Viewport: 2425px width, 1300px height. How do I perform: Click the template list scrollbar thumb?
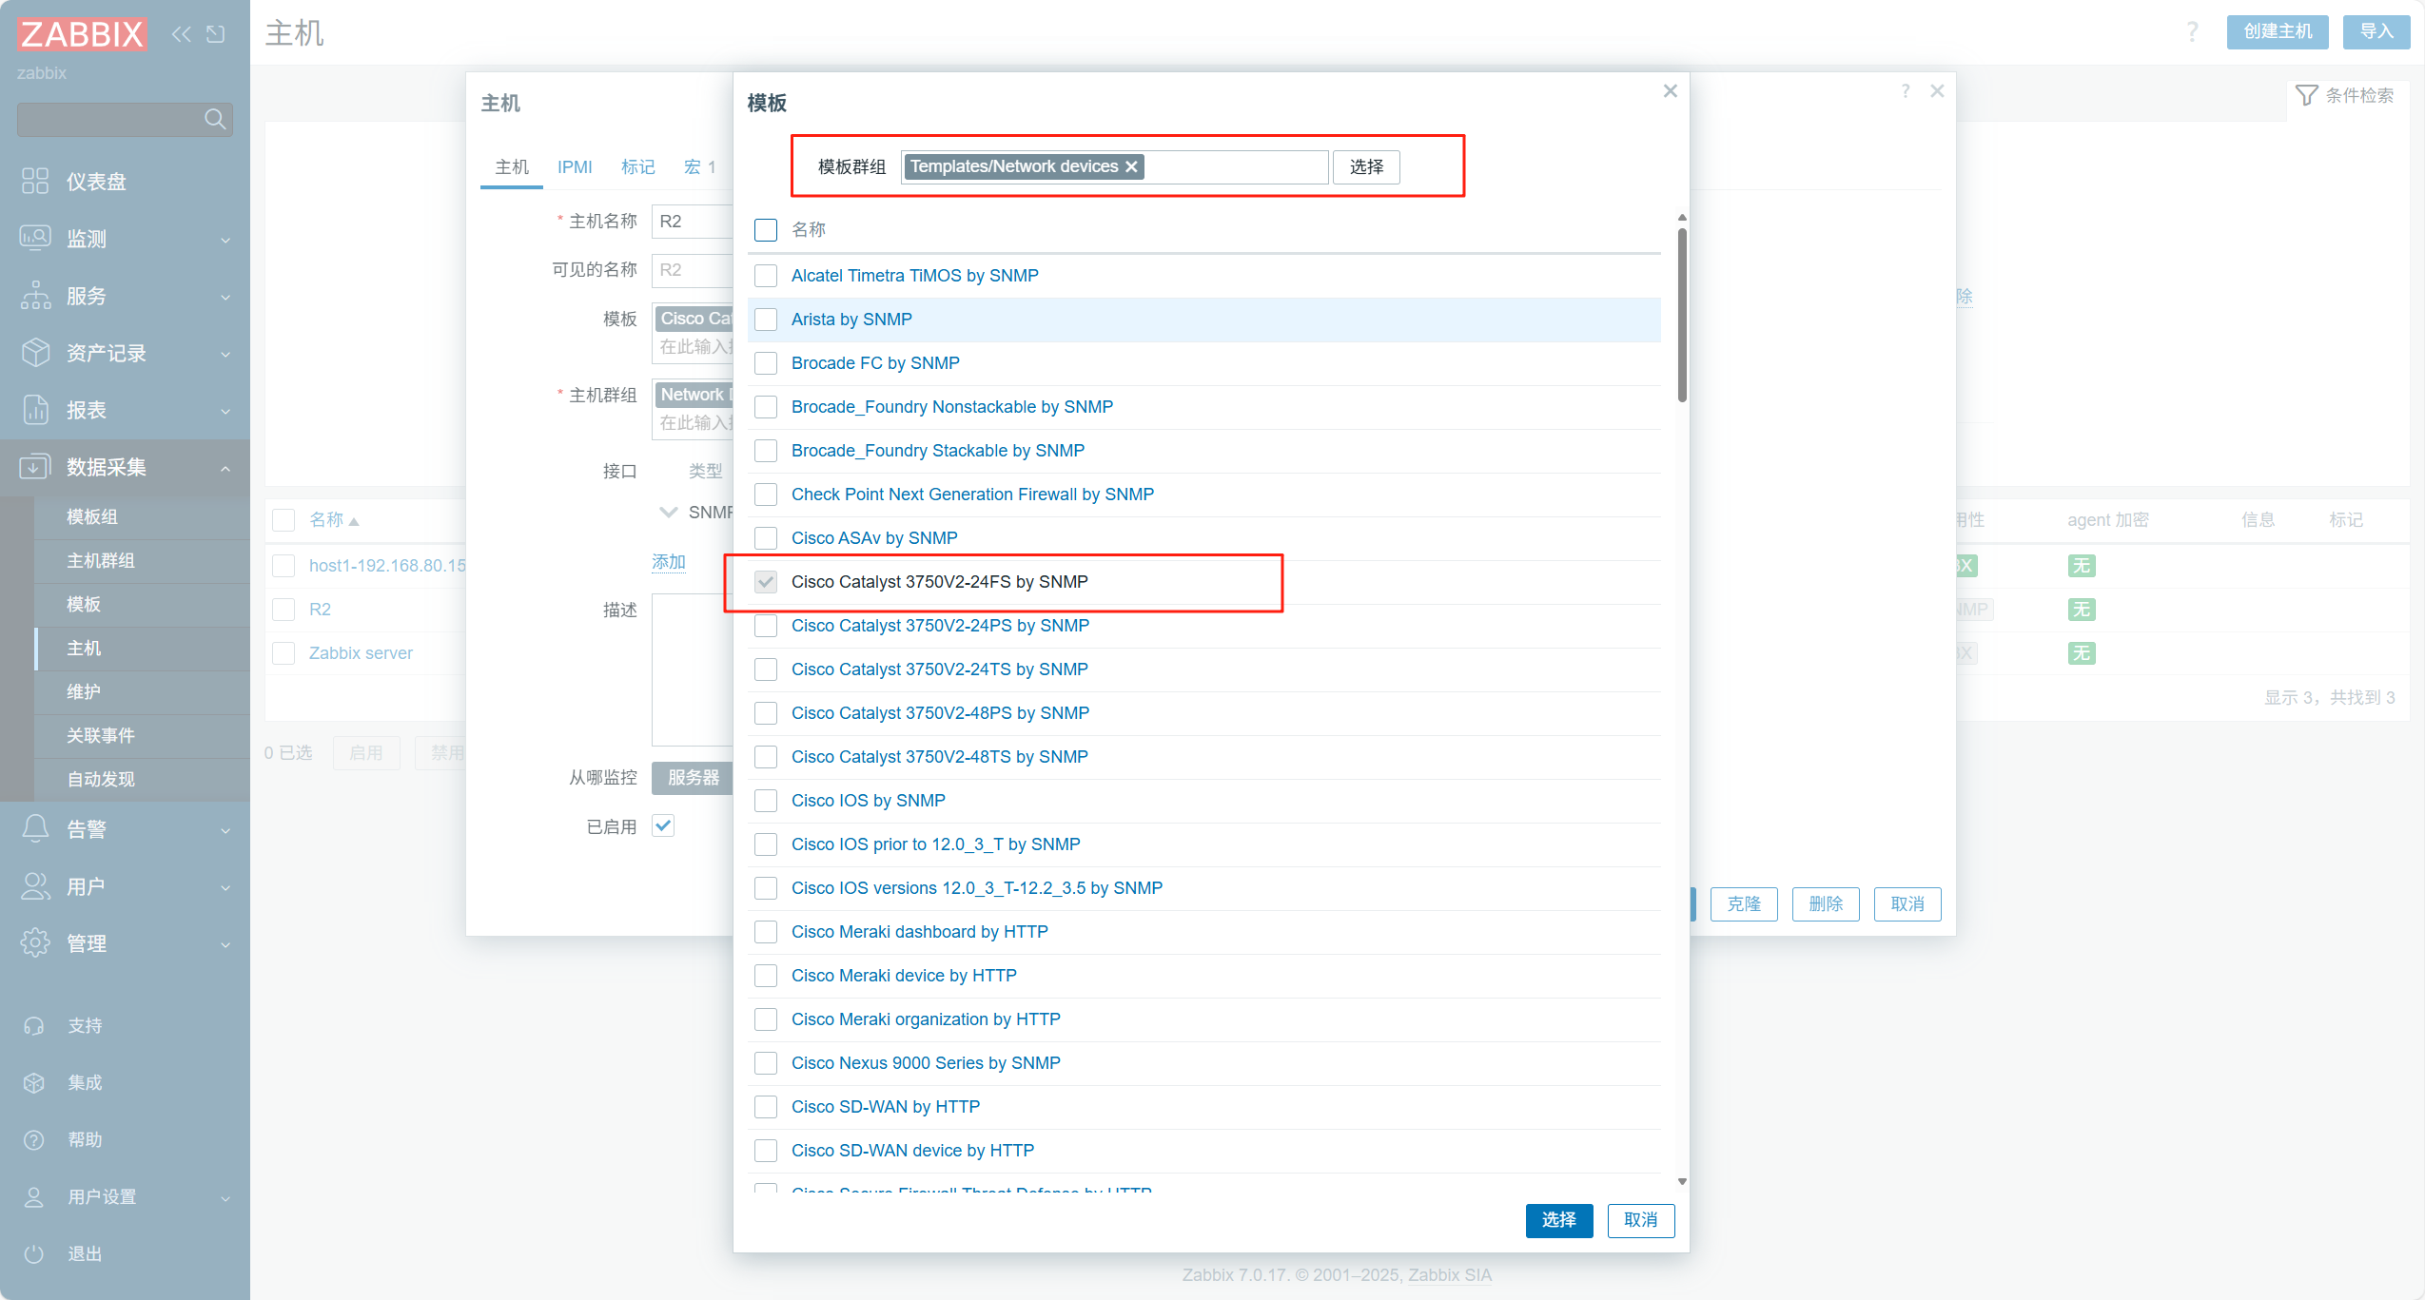[1682, 314]
